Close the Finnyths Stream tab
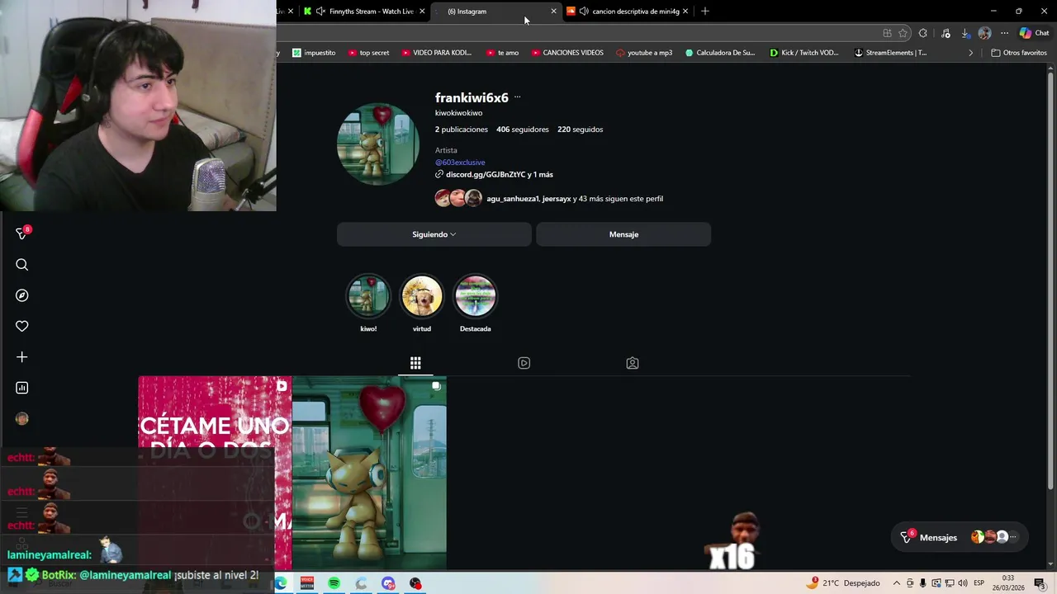Image resolution: width=1057 pixels, height=594 pixels. (422, 12)
